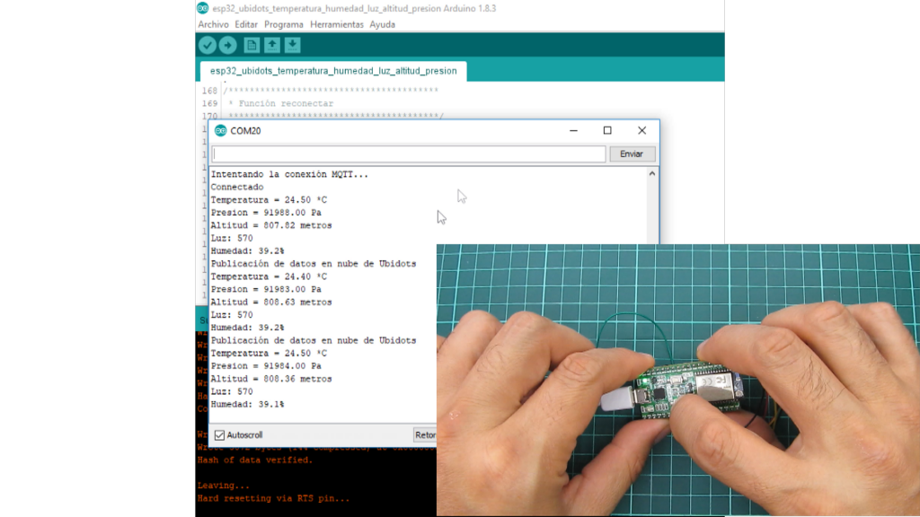Click the Arduino logo in main title bar
The image size is (920, 517).
click(203, 8)
